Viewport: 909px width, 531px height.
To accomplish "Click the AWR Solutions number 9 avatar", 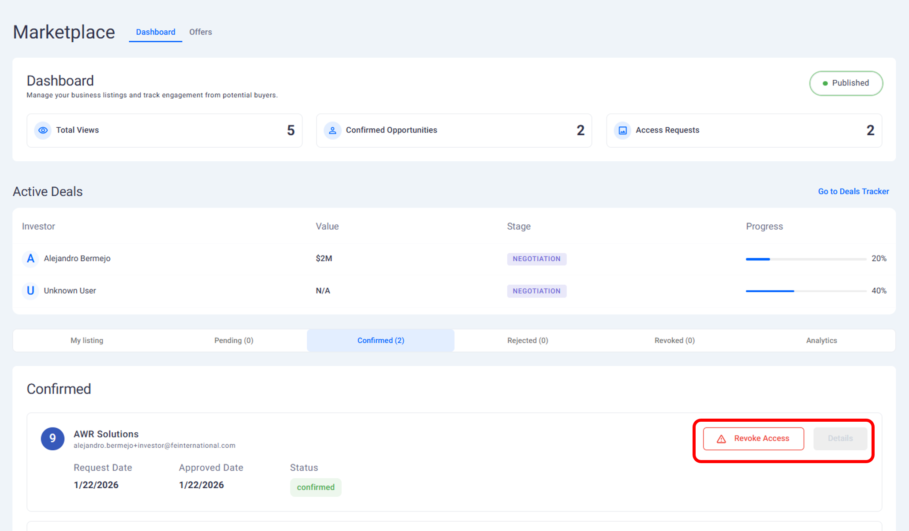I will [52, 438].
